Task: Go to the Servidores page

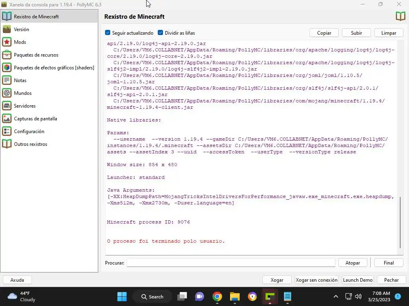Action: pyautogui.click(x=49, y=106)
